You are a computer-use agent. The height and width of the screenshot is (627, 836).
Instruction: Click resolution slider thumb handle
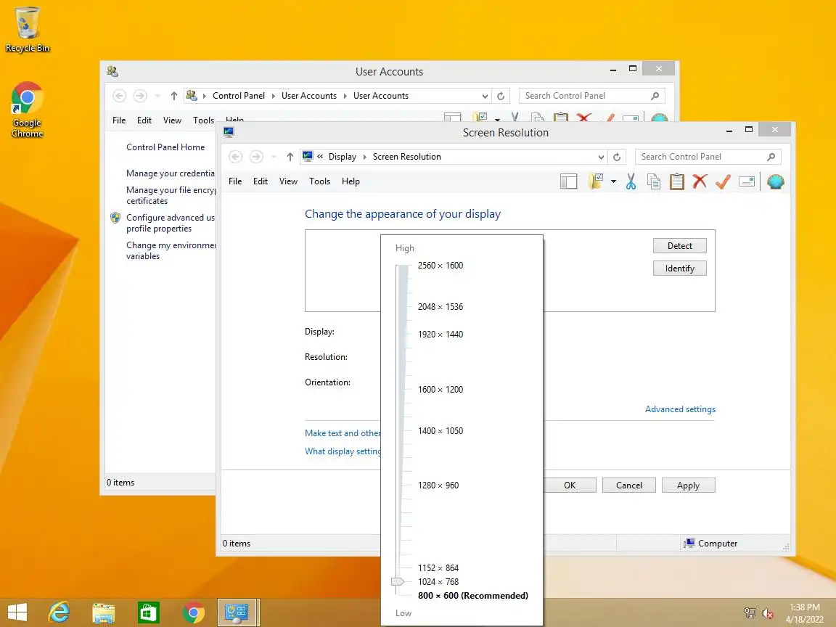pos(398,582)
